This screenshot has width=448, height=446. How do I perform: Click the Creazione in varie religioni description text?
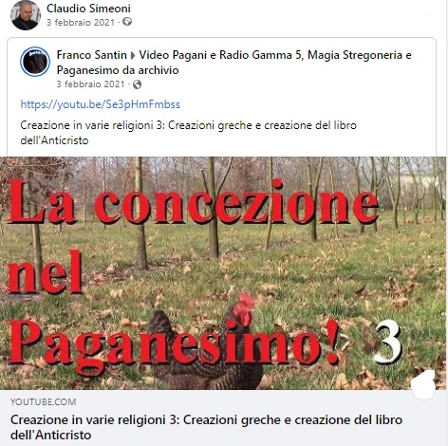pos(189,133)
